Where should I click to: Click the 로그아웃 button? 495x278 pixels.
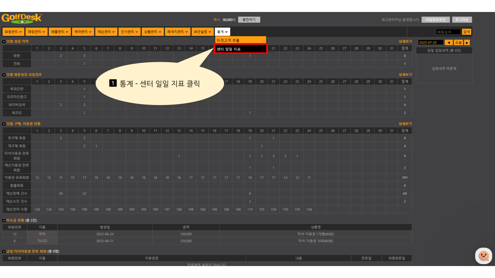(462, 20)
